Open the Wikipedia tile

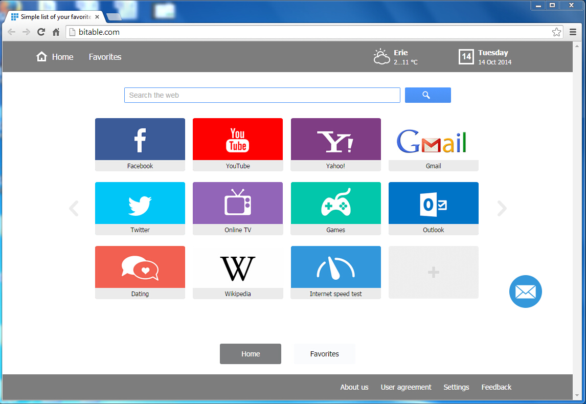tap(238, 273)
